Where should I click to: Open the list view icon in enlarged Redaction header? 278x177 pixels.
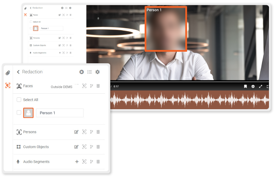(x=89, y=72)
